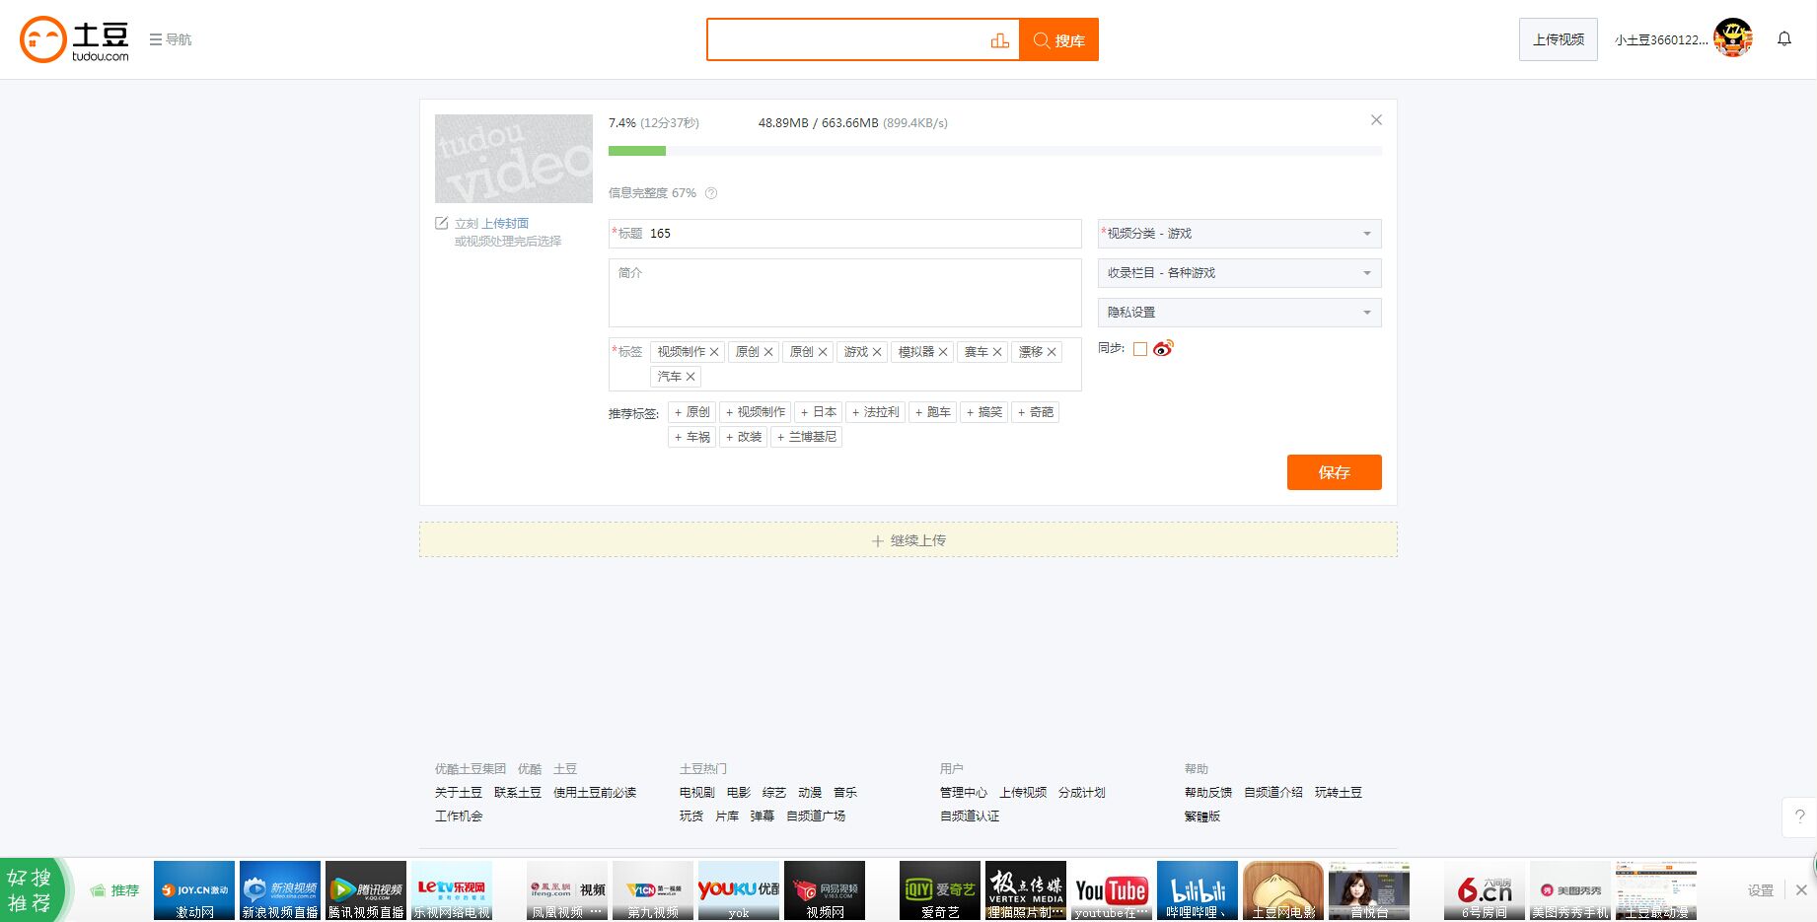
Task: Open YouTube shortcut
Action: (1112, 890)
